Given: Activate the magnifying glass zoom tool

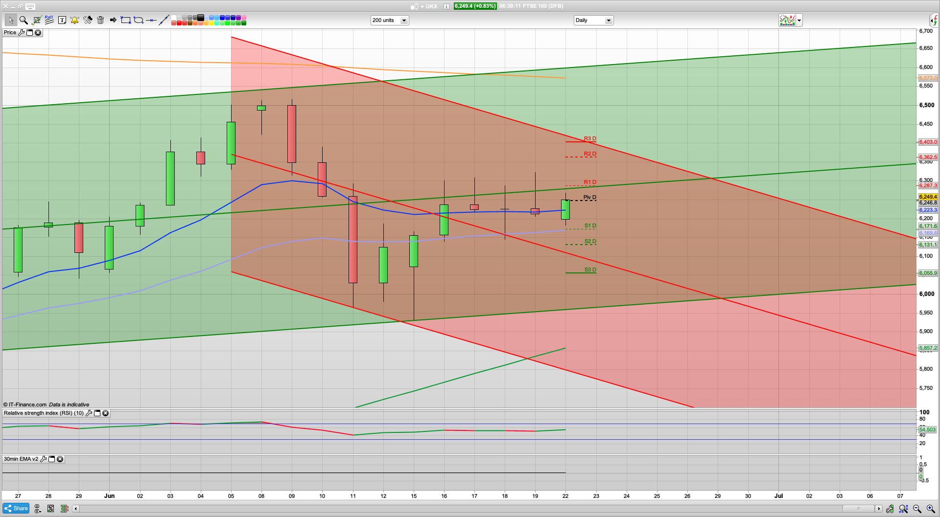Looking at the screenshot, I should [x=23, y=20].
